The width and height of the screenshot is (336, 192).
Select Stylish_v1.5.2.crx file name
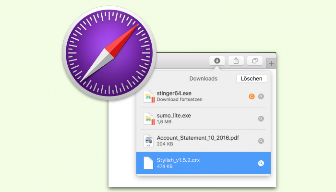[x=178, y=160]
